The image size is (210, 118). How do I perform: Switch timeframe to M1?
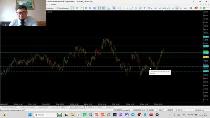tap(155, 8)
